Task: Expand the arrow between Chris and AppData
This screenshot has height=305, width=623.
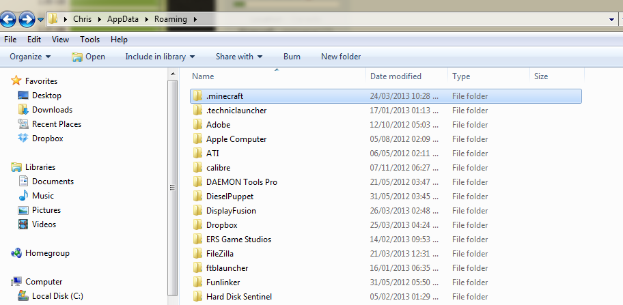Action: tap(99, 19)
